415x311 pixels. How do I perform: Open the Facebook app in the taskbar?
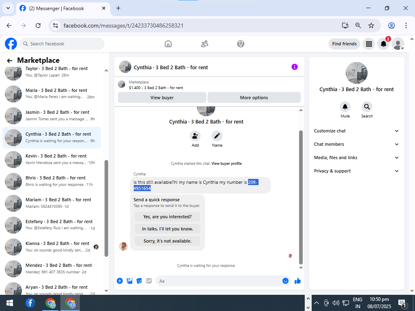coord(30,303)
